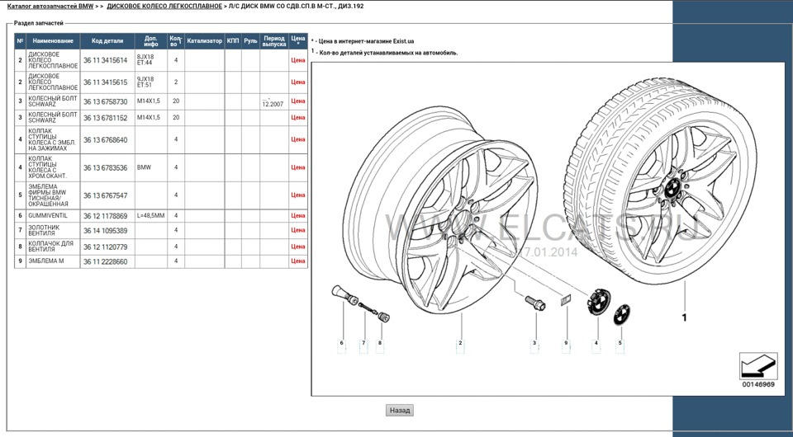Viewport: 793px width, 437px height.
Task: Click the Катализатор column header
Action: (x=204, y=41)
